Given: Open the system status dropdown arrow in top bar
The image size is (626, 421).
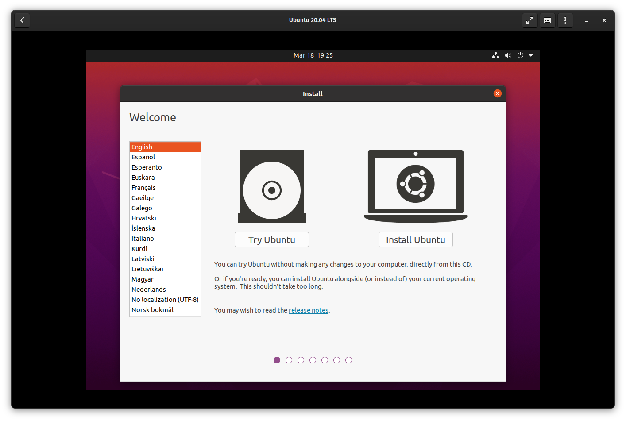Looking at the screenshot, I should tap(530, 55).
